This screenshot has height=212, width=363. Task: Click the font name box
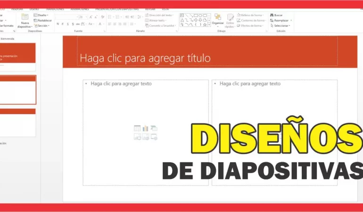pos(66,17)
